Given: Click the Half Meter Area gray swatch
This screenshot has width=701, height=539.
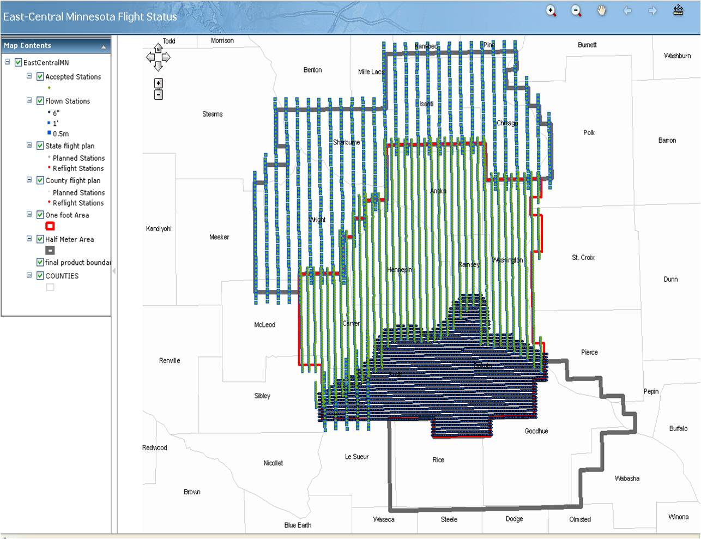Looking at the screenshot, I should click(50, 251).
